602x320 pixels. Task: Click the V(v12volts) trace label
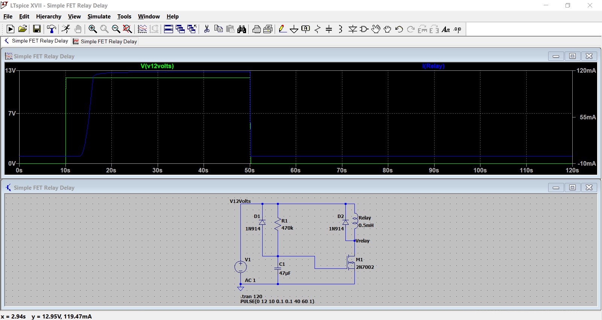click(157, 66)
